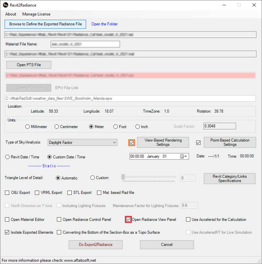Click the Rotation value 39.78
262x264 pixels.
(x=219, y=111)
